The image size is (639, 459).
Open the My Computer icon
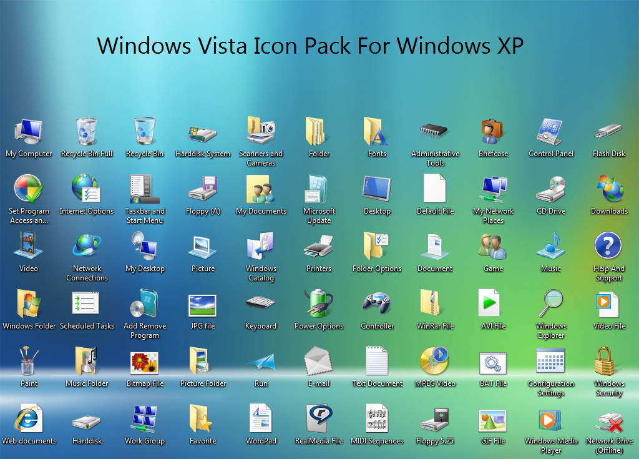pos(29,131)
